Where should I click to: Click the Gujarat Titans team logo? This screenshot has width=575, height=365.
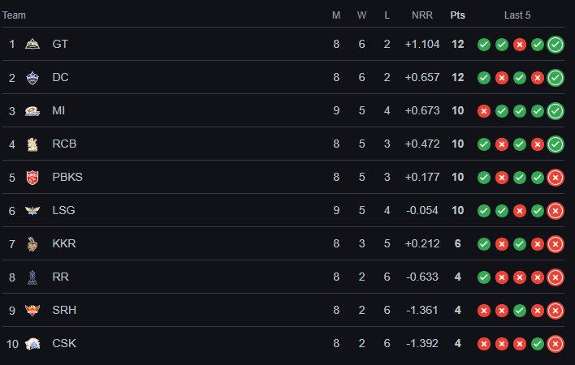[x=32, y=44]
